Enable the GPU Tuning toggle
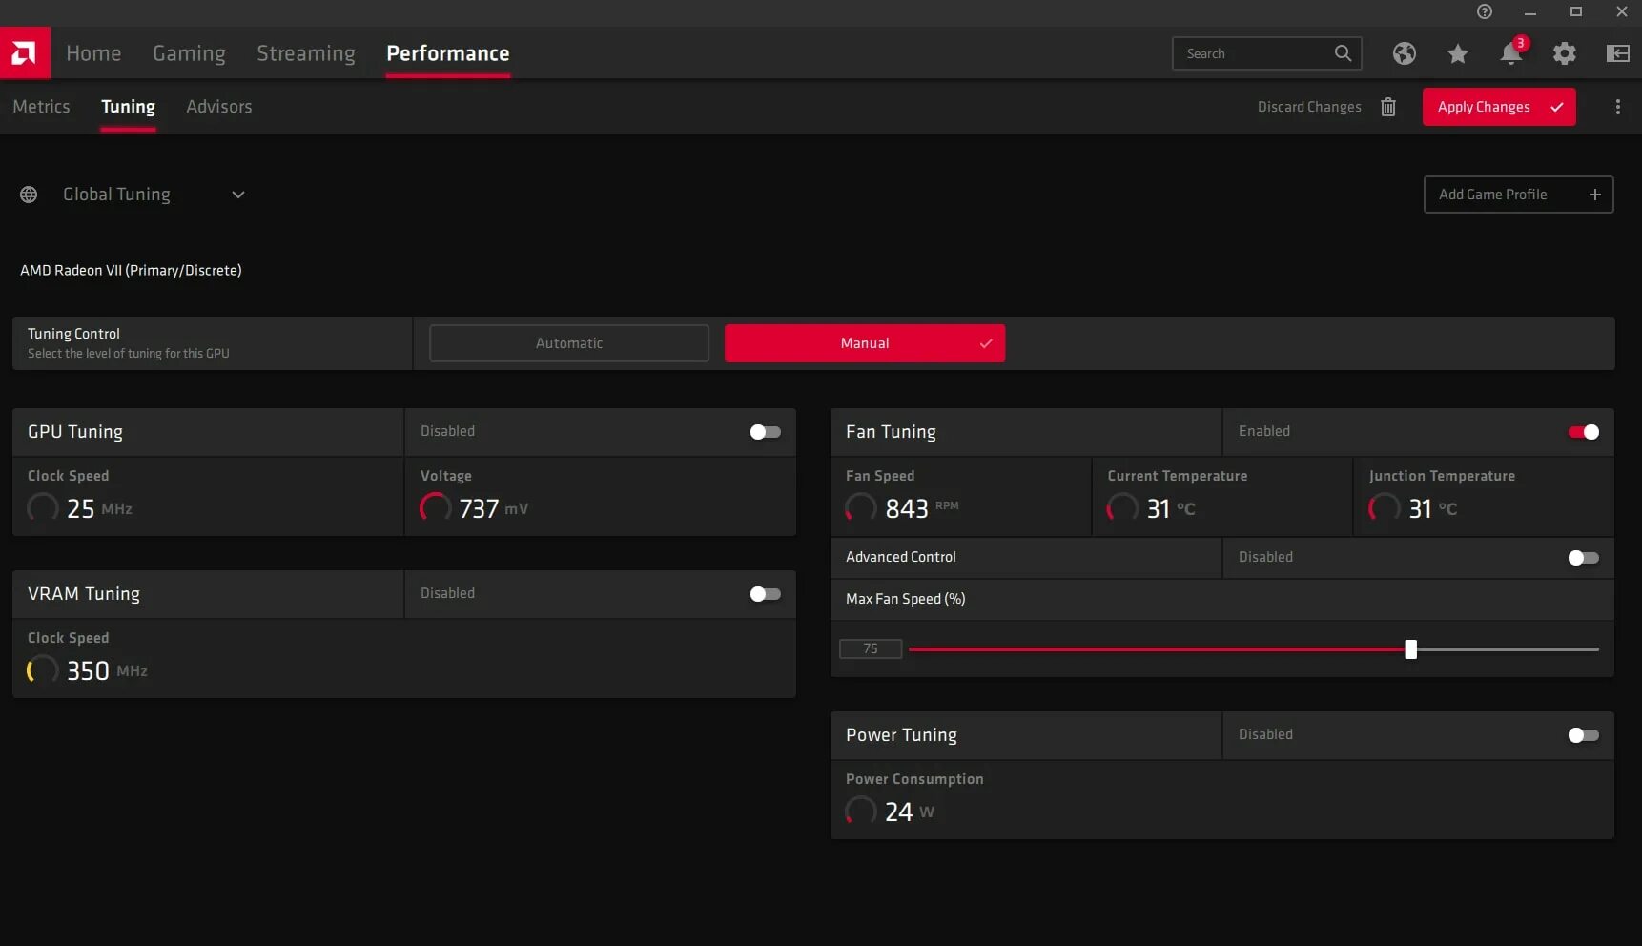The width and height of the screenshot is (1642, 946). pos(765,432)
